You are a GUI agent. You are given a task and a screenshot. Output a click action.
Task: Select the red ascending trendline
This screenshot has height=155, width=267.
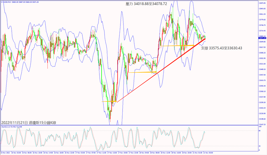pos(161,68)
